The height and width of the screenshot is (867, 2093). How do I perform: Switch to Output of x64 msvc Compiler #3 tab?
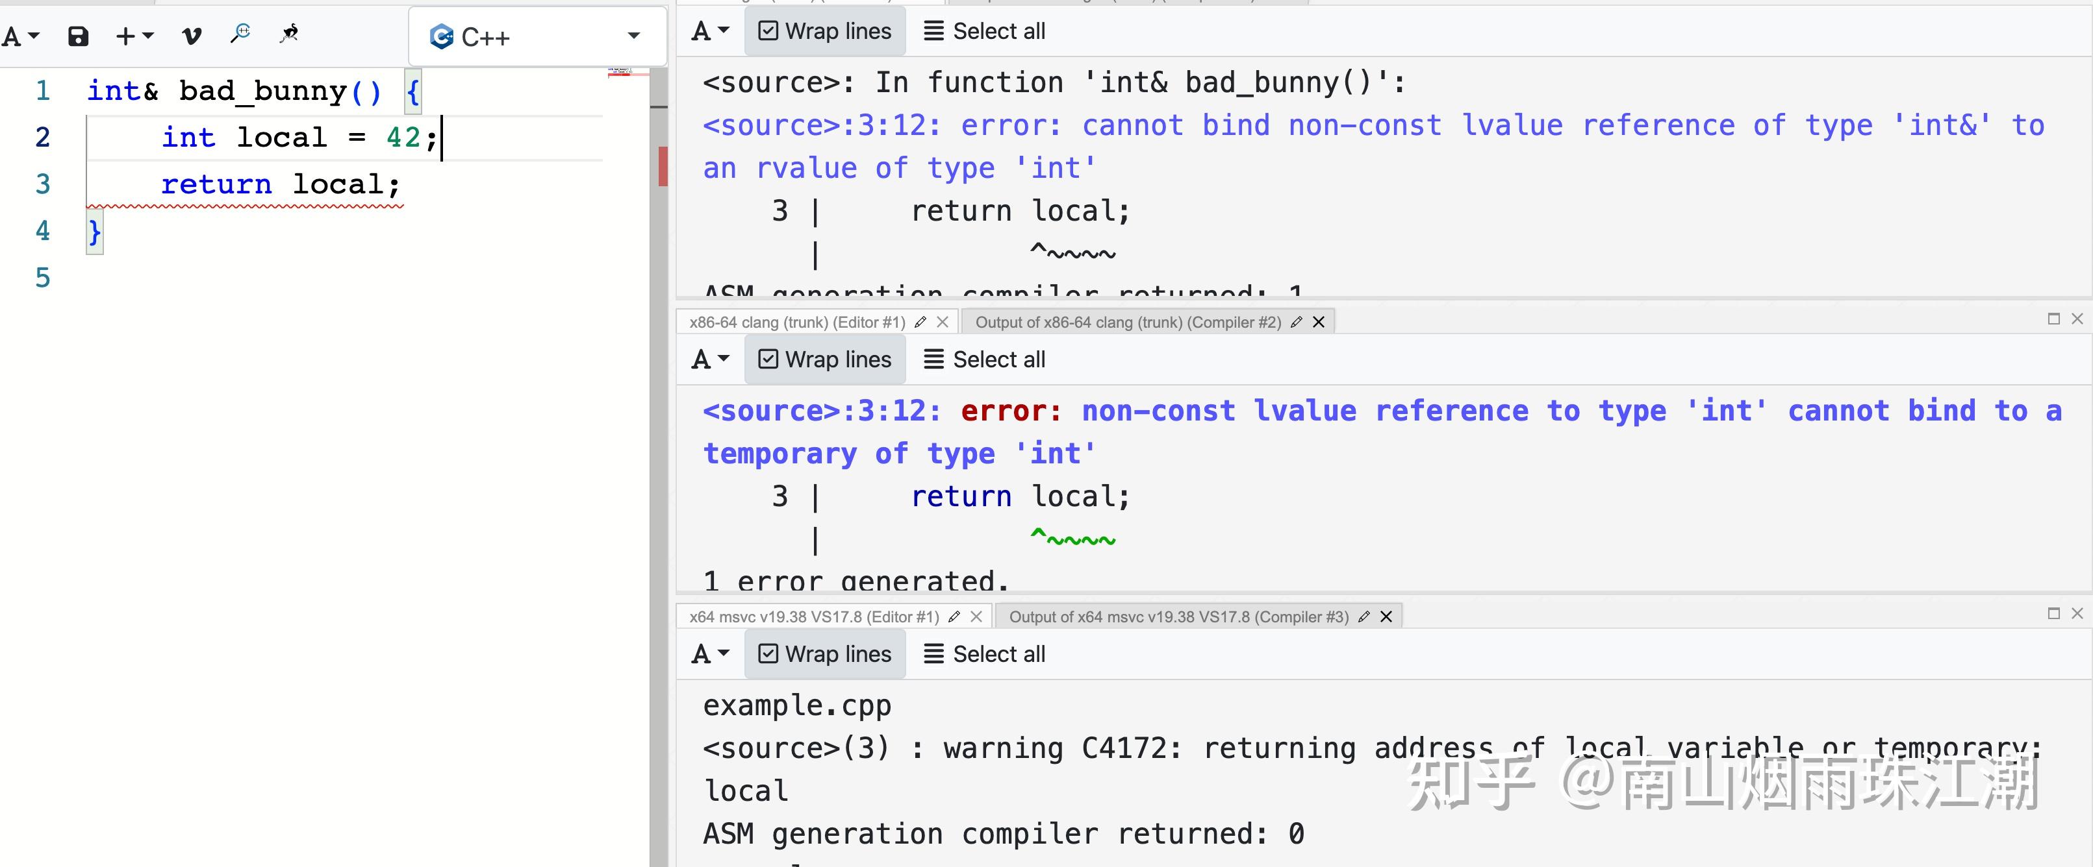pyautogui.click(x=1178, y=617)
